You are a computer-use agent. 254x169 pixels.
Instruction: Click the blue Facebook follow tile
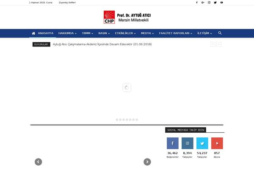[x=173, y=143]
